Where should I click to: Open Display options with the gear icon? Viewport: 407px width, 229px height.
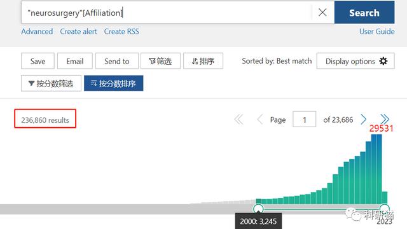tap(355, 61)
